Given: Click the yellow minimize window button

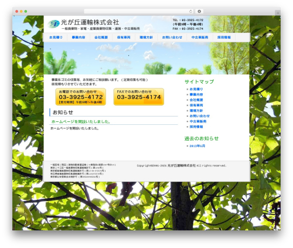Looking at the screenshot, I should [21, 11].
